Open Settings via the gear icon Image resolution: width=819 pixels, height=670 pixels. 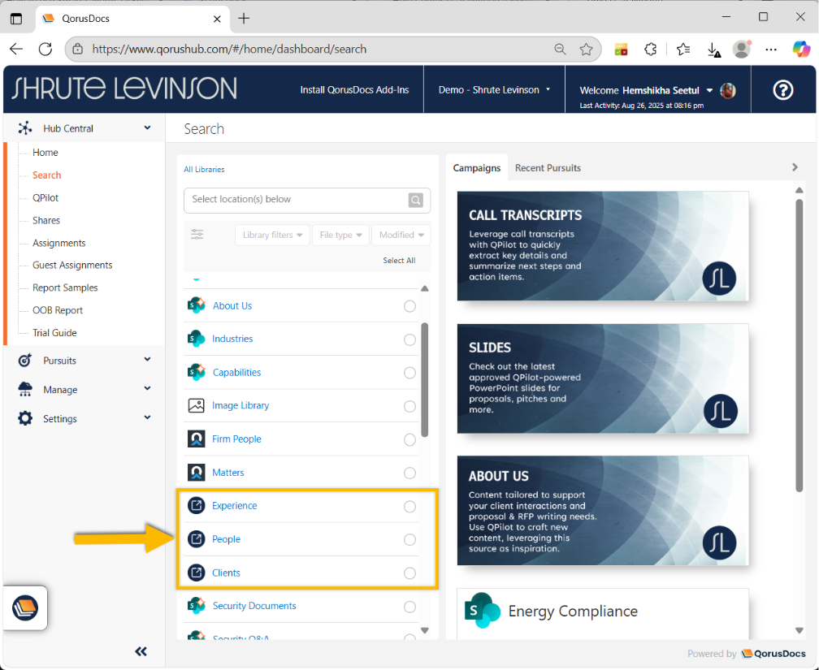(24, 418)
